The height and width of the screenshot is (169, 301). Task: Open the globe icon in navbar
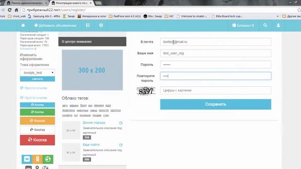[x=101, y=25]
